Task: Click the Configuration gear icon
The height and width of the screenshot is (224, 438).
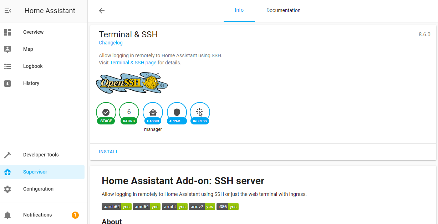Action: [7, 189]
